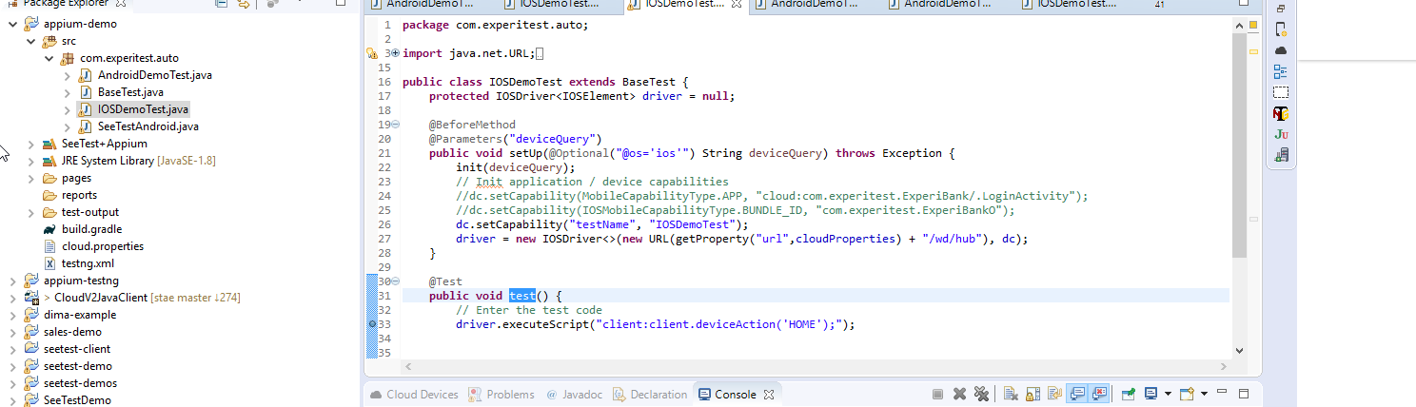Expand the folded imports on line 3

[395, 53]
